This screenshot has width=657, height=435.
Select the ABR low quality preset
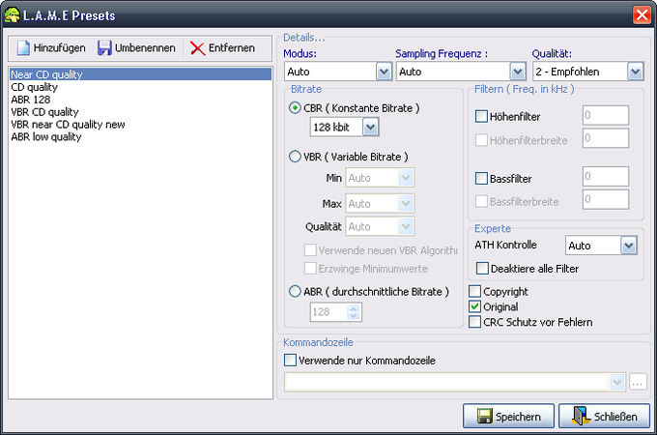140,137
